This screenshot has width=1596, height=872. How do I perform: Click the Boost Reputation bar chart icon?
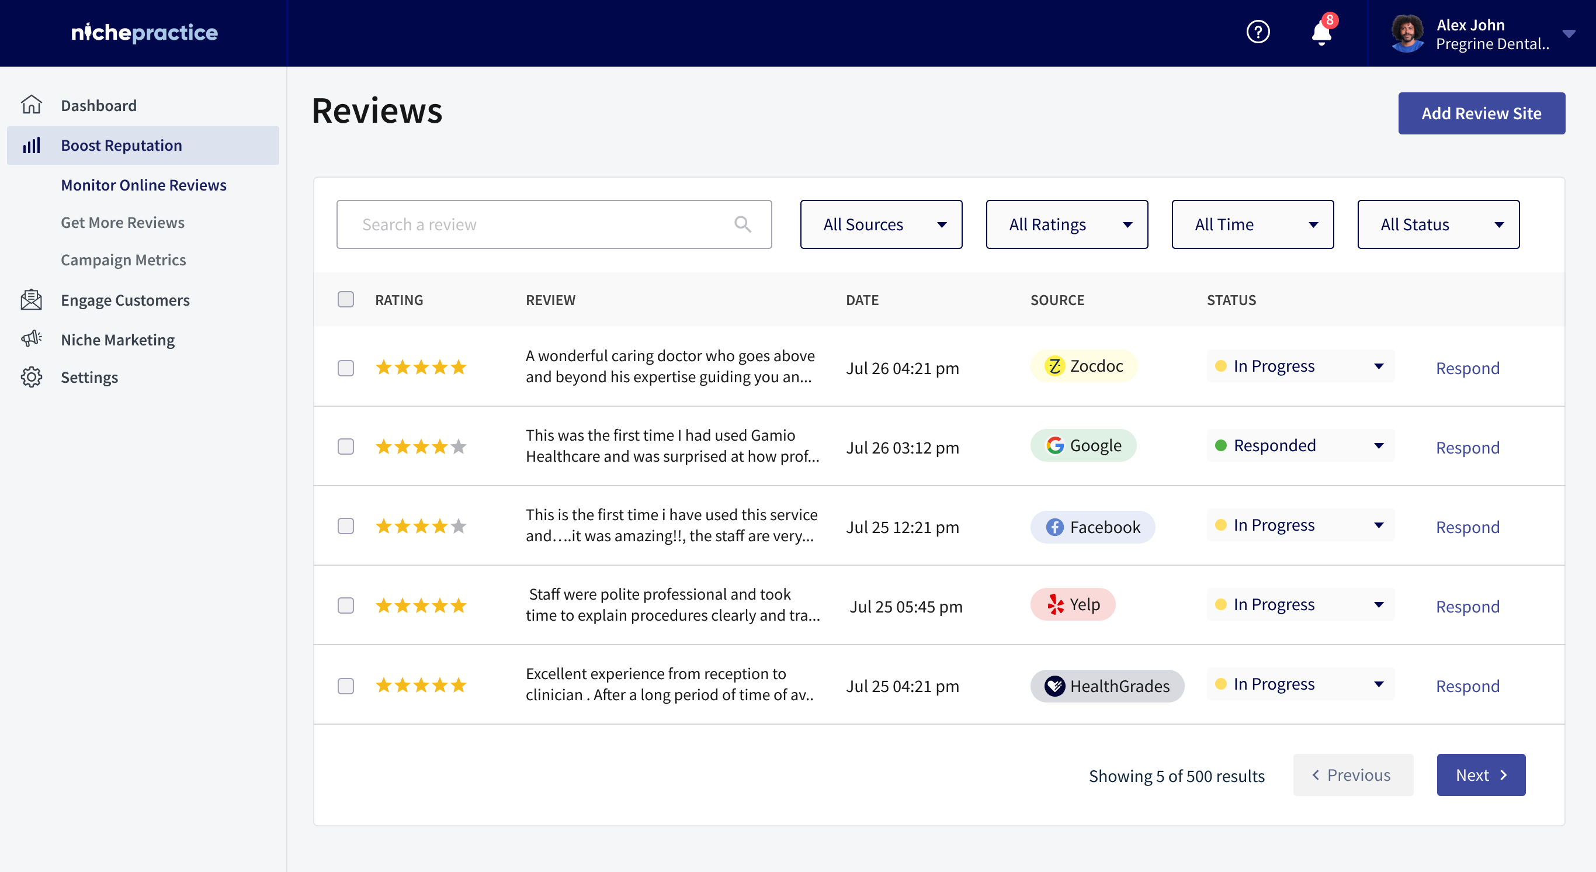pos(31,146)
